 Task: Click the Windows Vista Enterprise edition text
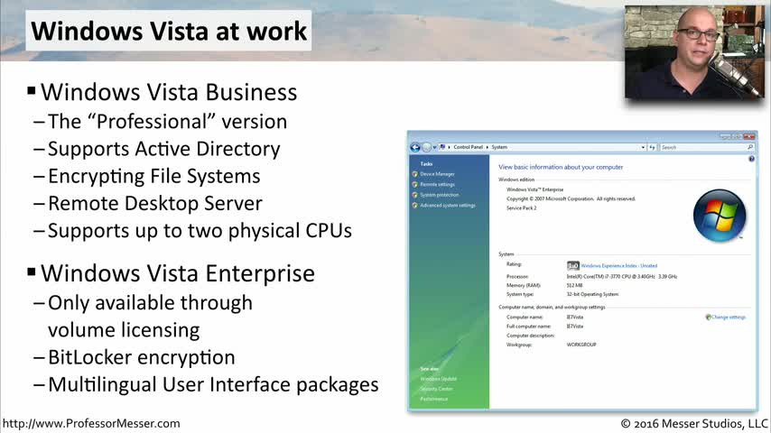pyautogui.click(x=535, y=189)
